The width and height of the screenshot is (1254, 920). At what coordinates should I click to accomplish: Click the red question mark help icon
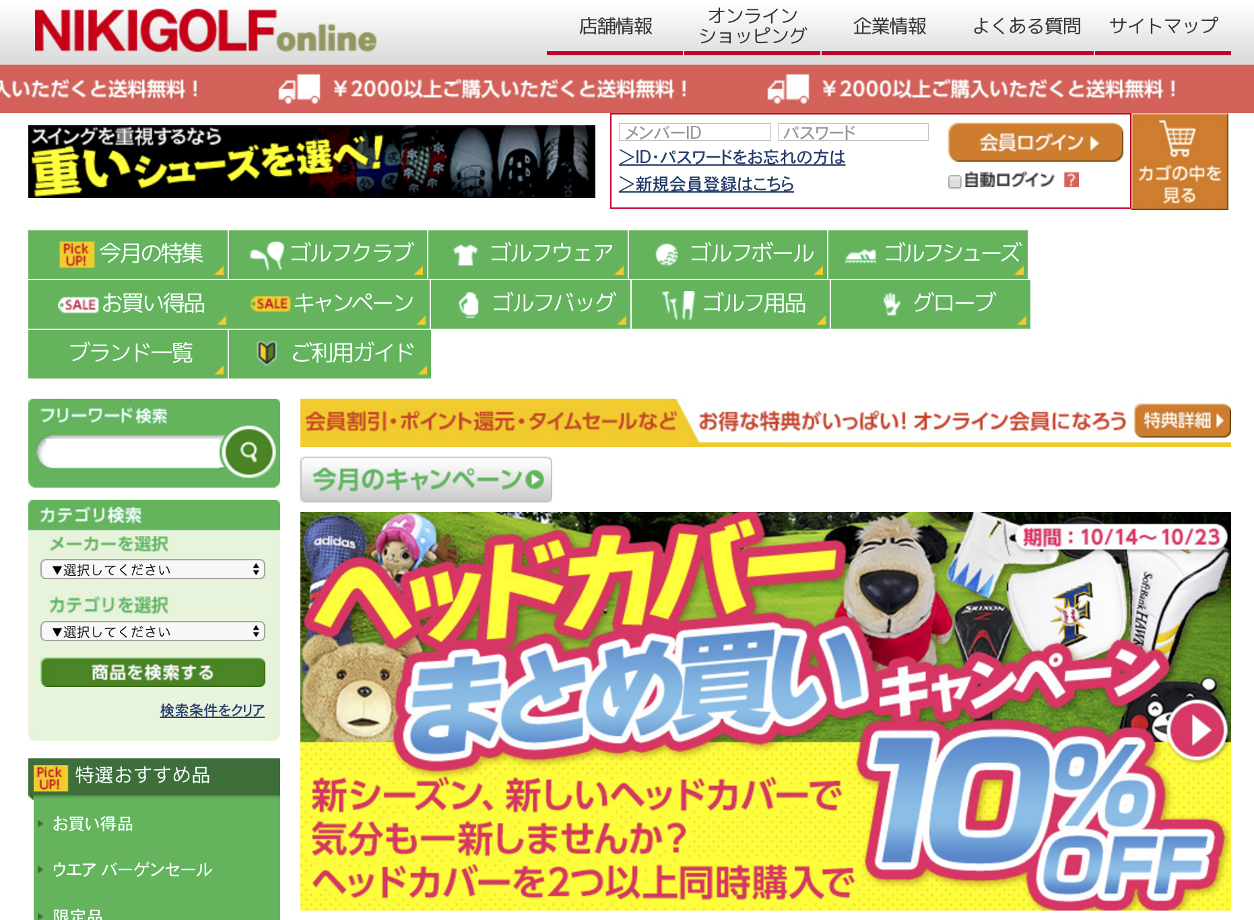[1071, 180]
